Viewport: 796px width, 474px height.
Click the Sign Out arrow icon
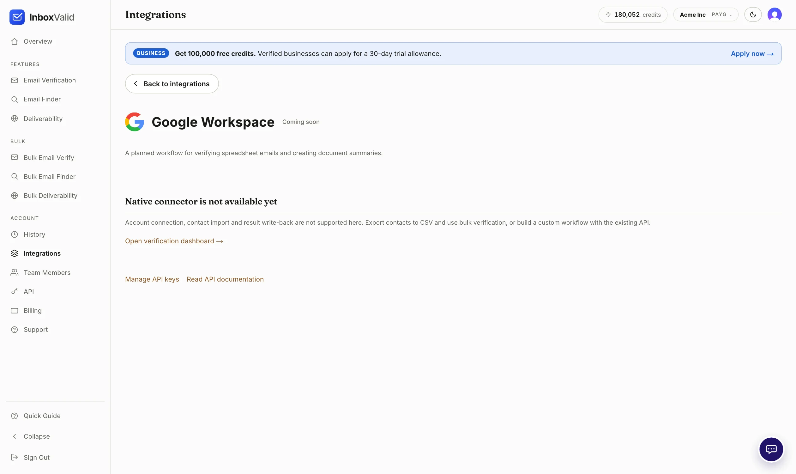pyautogui.click(x=14, y=457)
